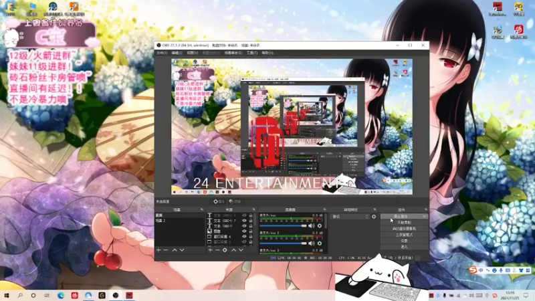This screenshot has height=301, width=535.
Task: Click the Sogou input method S logo
Action: coord(473,270)
